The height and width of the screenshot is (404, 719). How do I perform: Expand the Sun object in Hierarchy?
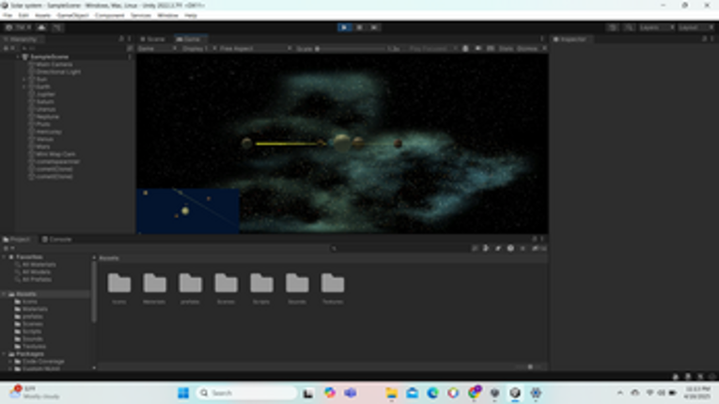24,79
